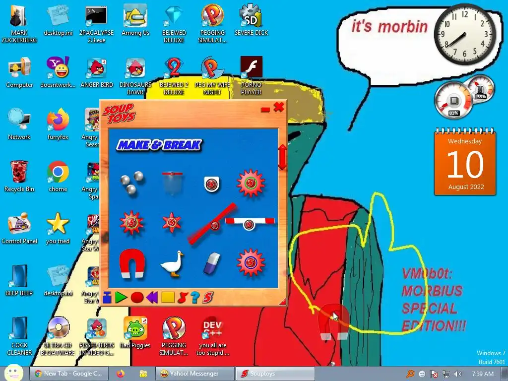Open the file explorer folder on taskbar

[x=143, y=374]
